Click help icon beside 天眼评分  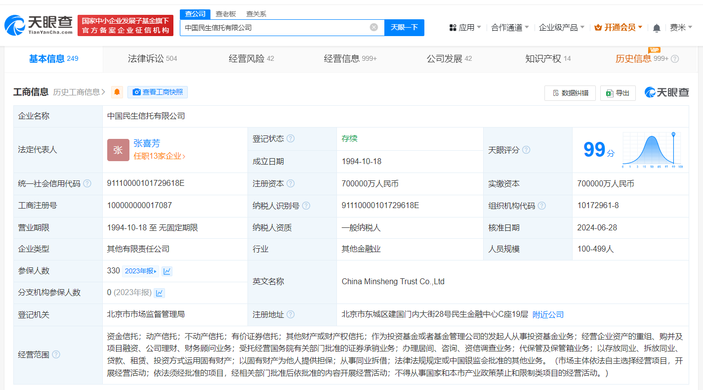526,150
